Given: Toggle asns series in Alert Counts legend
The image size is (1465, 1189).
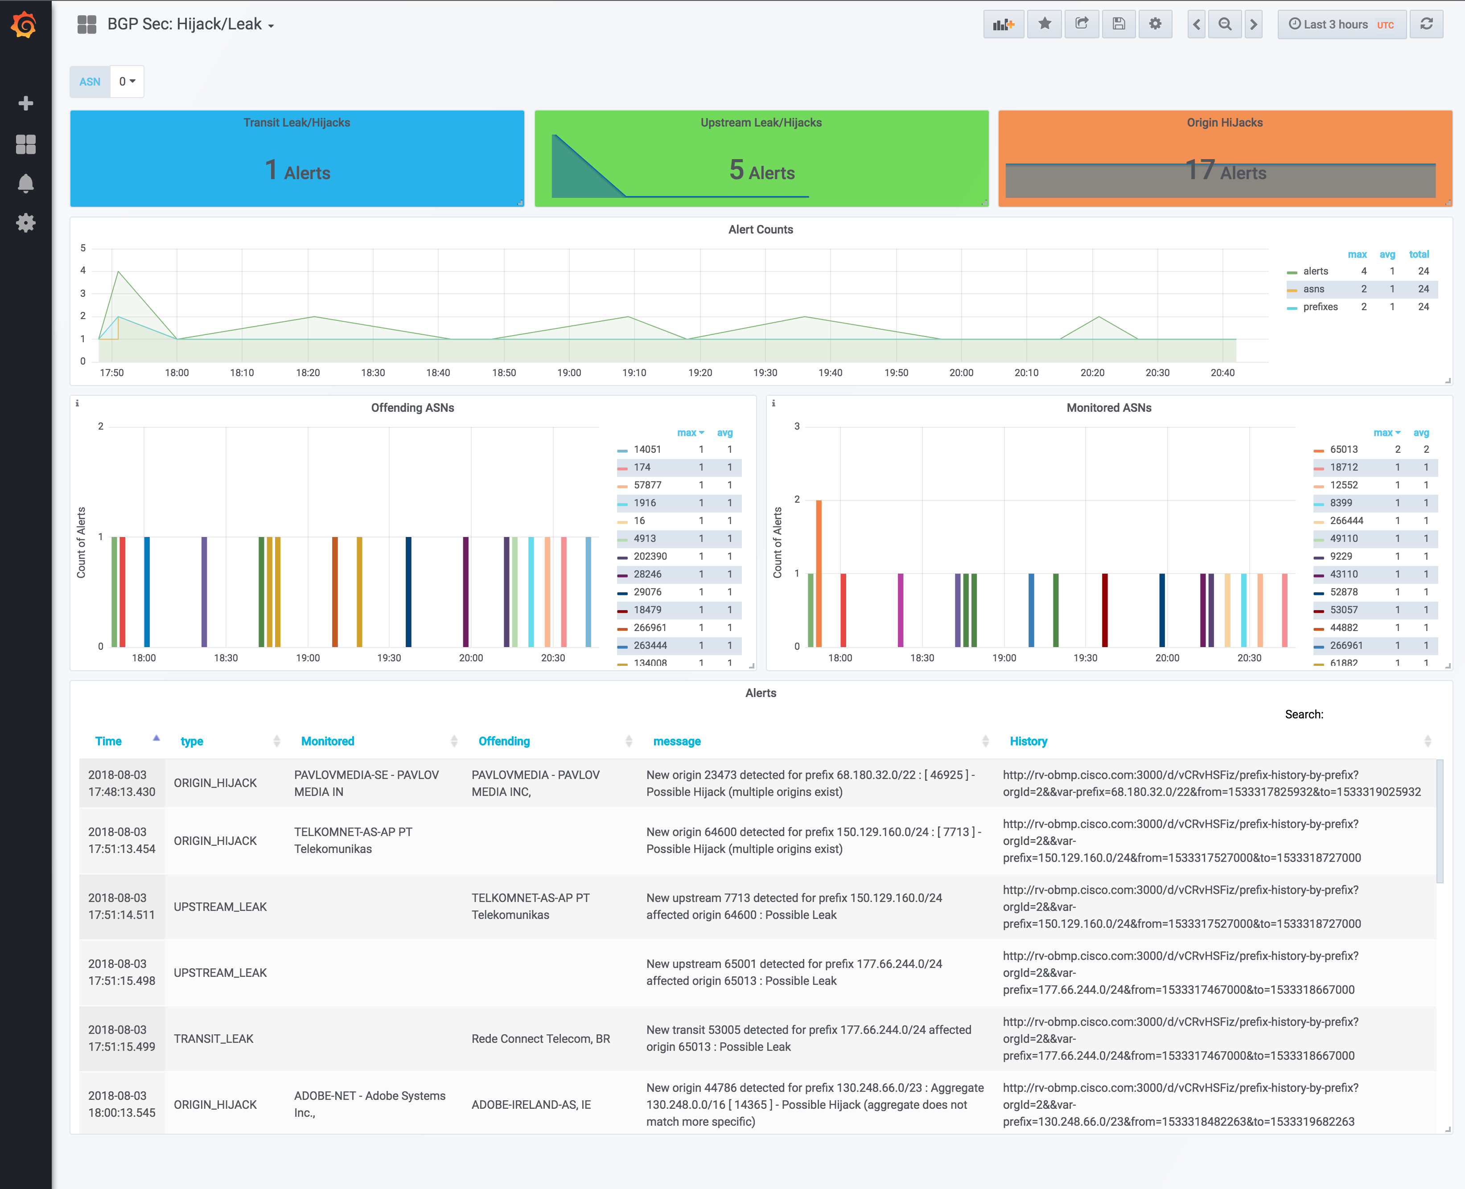Looking at the screenshot, I should click(x=1313, y=289).
